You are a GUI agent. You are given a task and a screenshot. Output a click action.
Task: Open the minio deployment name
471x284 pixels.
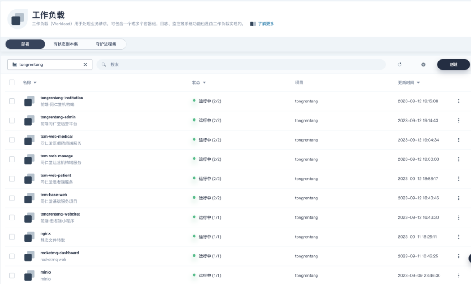[x=45, y=272]
